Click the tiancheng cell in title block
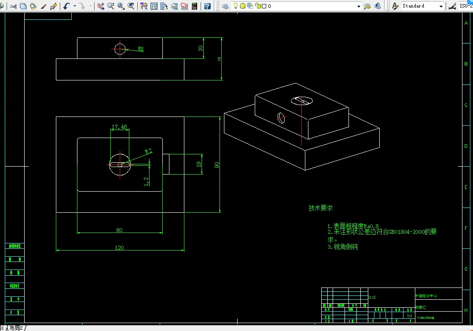Viewport: 473px width, 331px height. (425, 317)
